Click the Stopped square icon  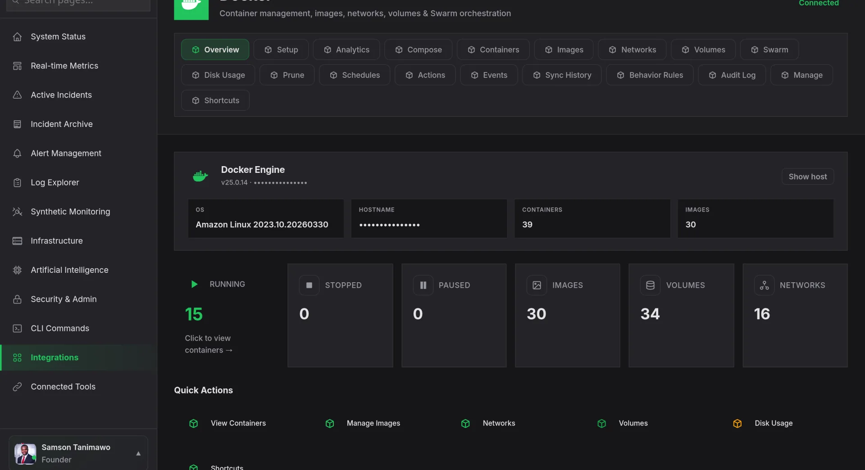pyautogui.click(x=309, y=285)
